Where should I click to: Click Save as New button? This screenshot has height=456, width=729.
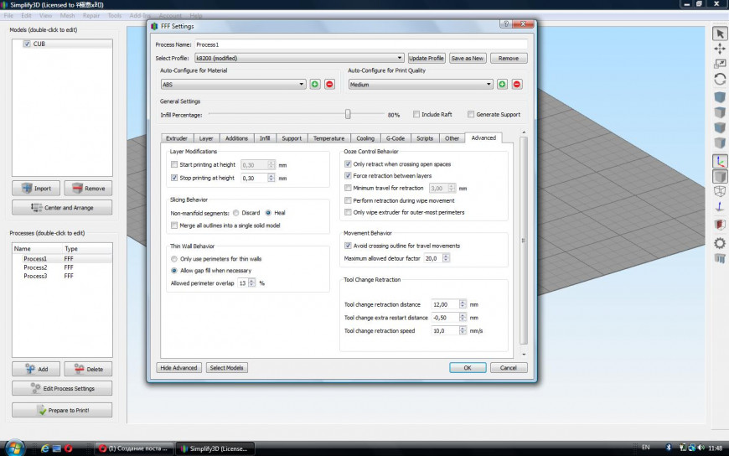point(468,58)
